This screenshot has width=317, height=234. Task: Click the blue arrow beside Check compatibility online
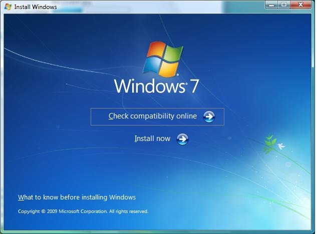pyautogui.click(x=209, y=116)
